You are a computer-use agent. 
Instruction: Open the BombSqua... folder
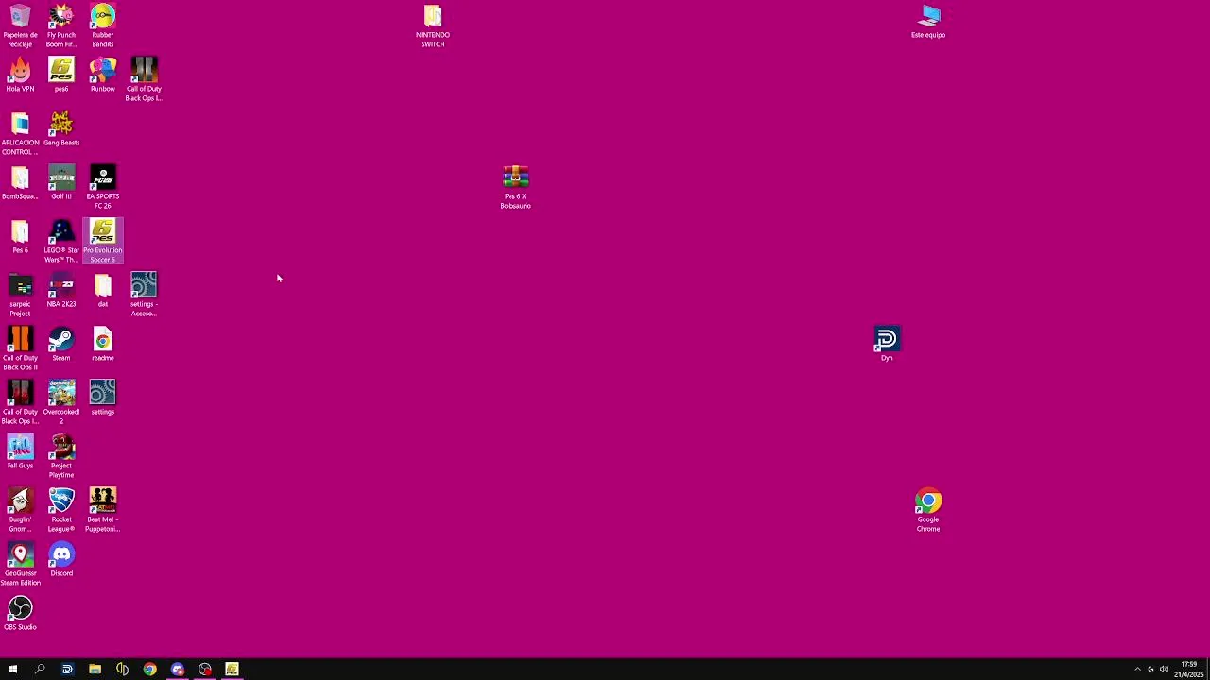click(x=20, y=183)
